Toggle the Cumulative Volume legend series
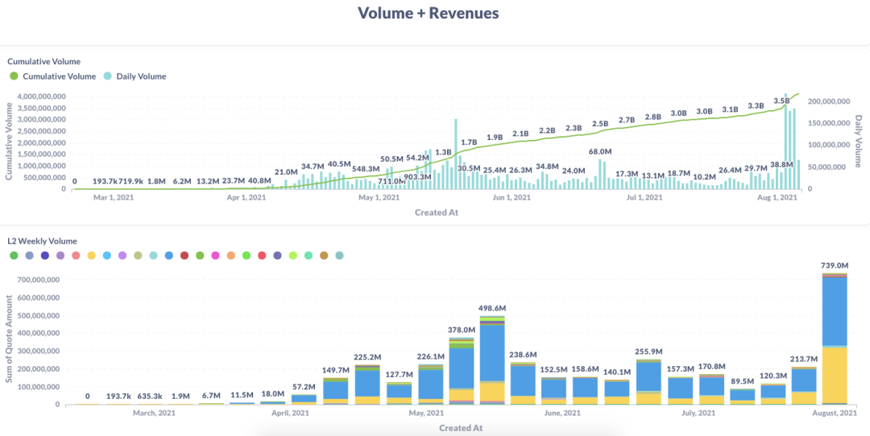This screenshot has height=436, width=870. click(52, 76)
